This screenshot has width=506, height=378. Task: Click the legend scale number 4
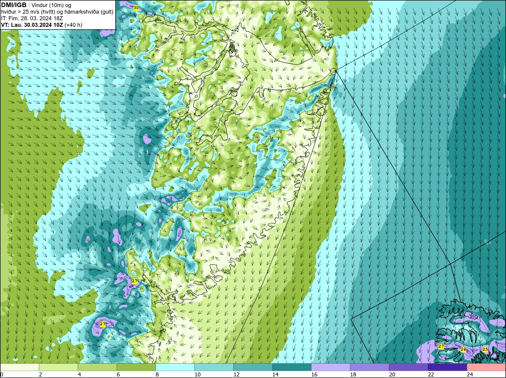[x=79, y=374]
